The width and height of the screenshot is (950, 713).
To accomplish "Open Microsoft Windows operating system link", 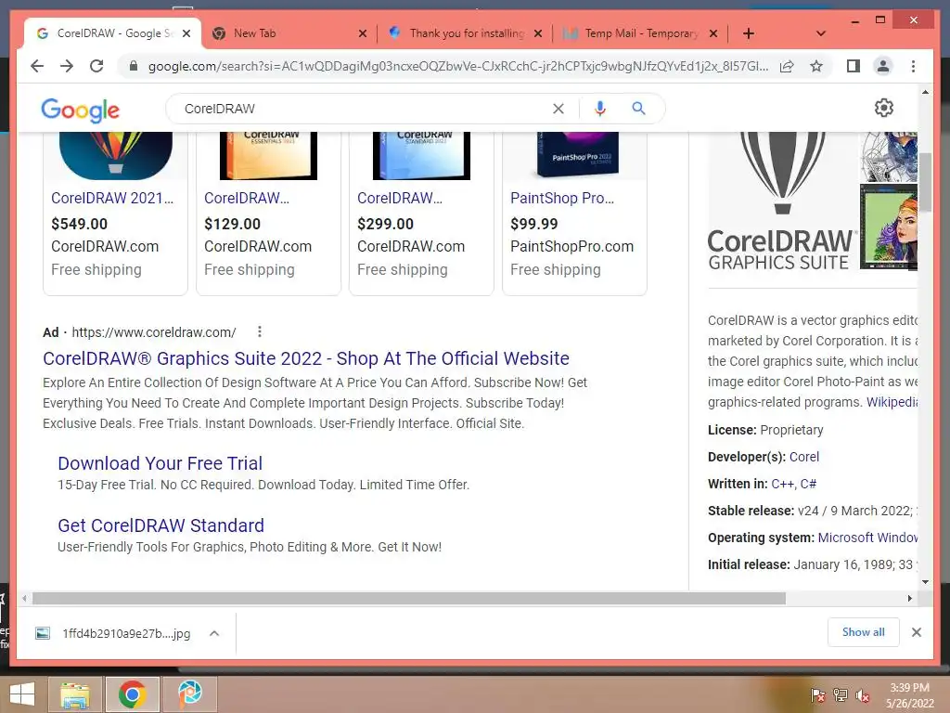I will [x=867, y=538].
